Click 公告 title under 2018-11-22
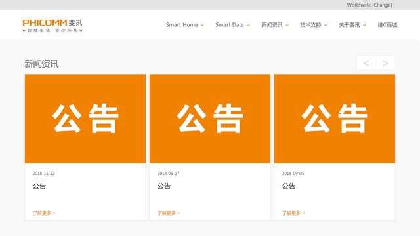The image size is (420, 236). pyautogui.click(x=39, y=186)
